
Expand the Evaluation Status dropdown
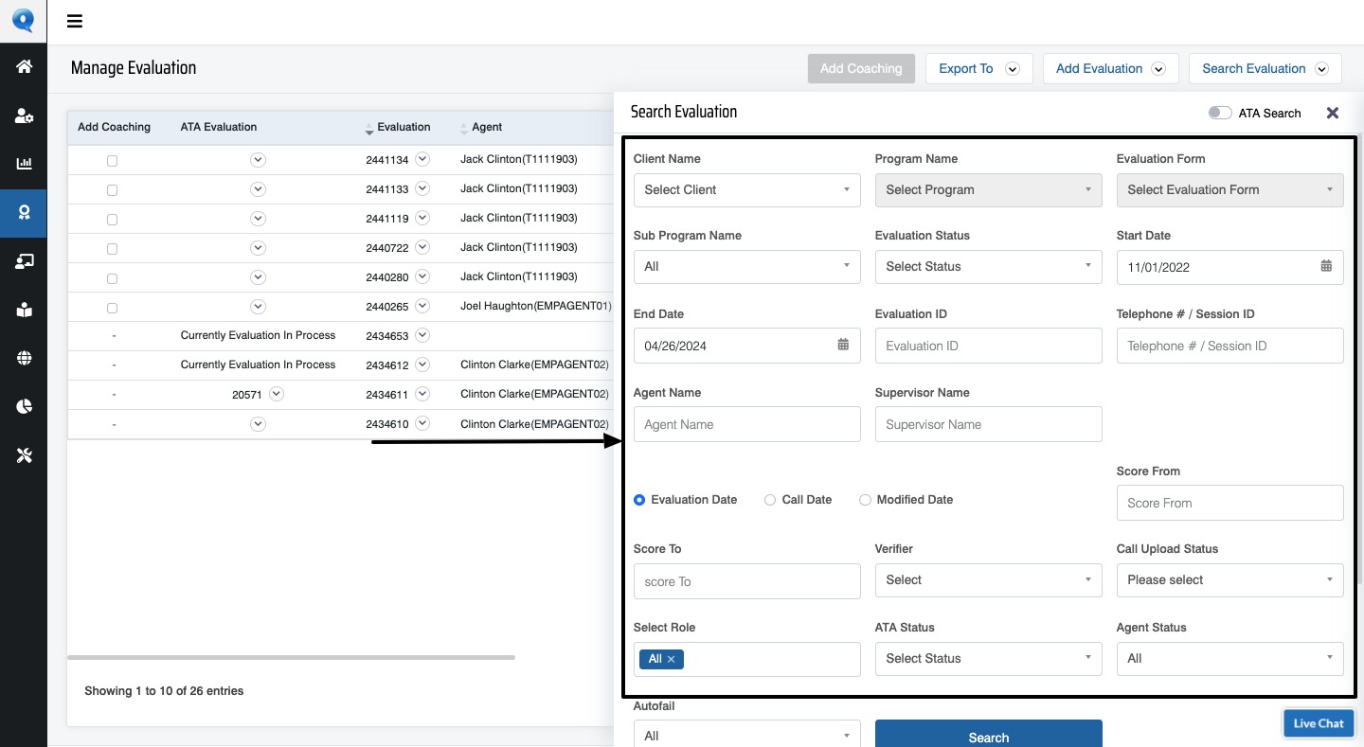coord(988,267)
